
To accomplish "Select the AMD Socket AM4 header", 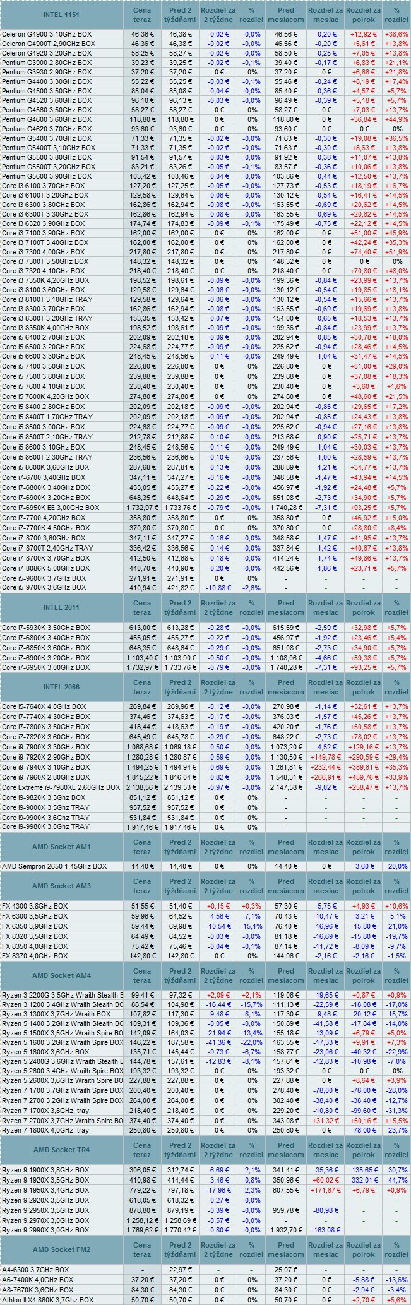I will [x=62, y=975].
